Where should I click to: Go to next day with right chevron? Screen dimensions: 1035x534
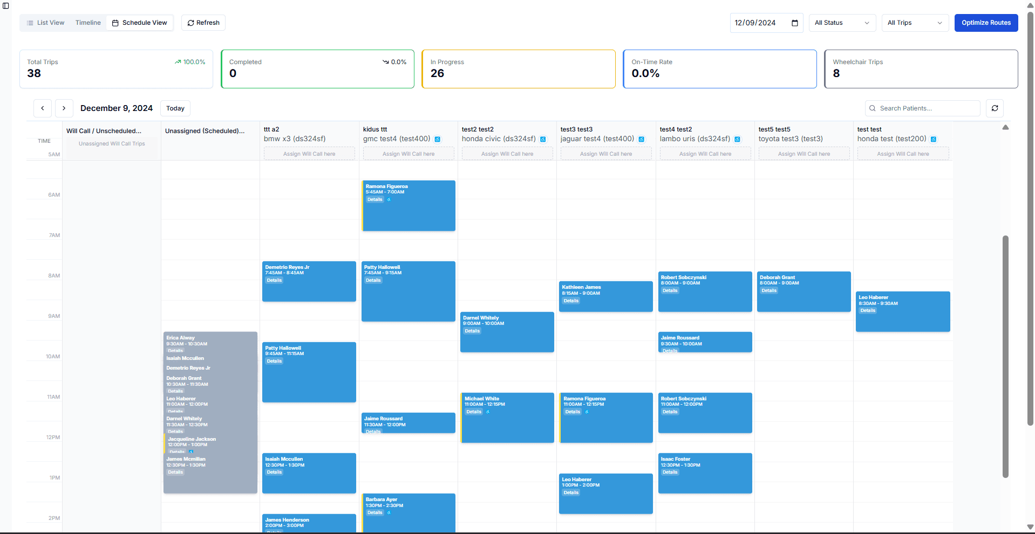tap(64, 108)
